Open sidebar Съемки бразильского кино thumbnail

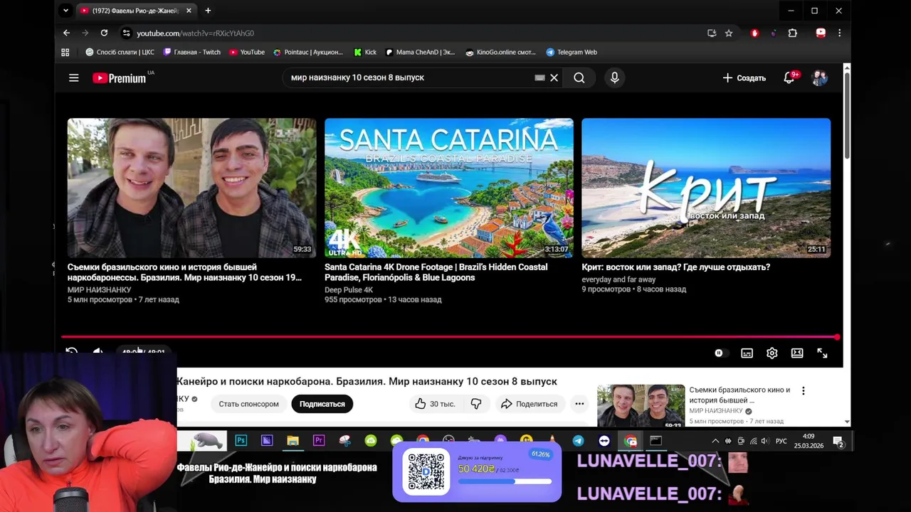coord(641,406)
